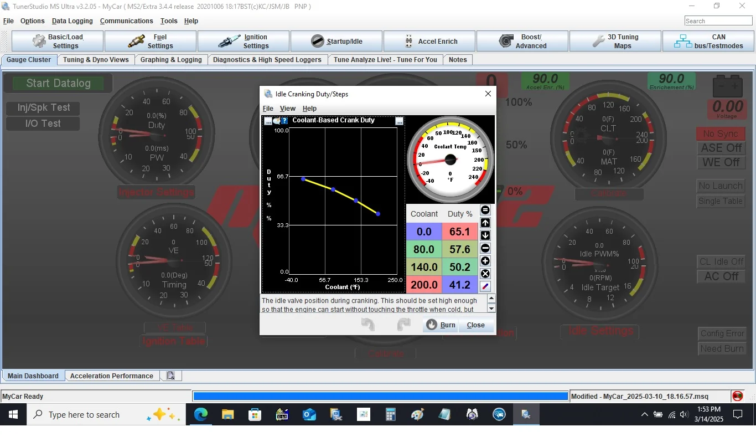Open Microsoft Edge from the taskbar
The height and width of the screenshot is (447, 756).
pyautogui.click(x=200, y=414)
